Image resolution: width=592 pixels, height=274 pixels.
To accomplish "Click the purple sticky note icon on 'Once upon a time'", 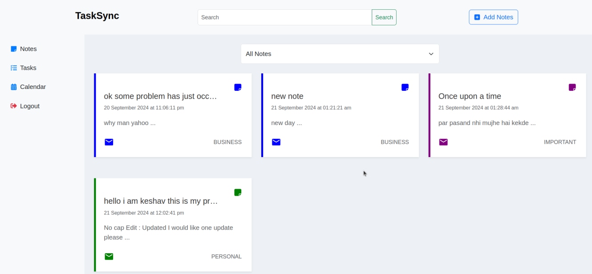I will pos(572,87).
